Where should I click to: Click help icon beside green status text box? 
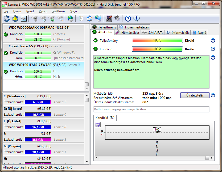(213, 57)
